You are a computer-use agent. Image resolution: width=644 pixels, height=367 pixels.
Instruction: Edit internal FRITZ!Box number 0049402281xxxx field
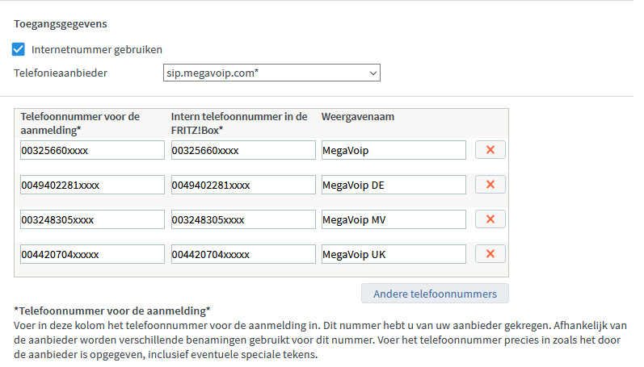click(x=243, y=185)
